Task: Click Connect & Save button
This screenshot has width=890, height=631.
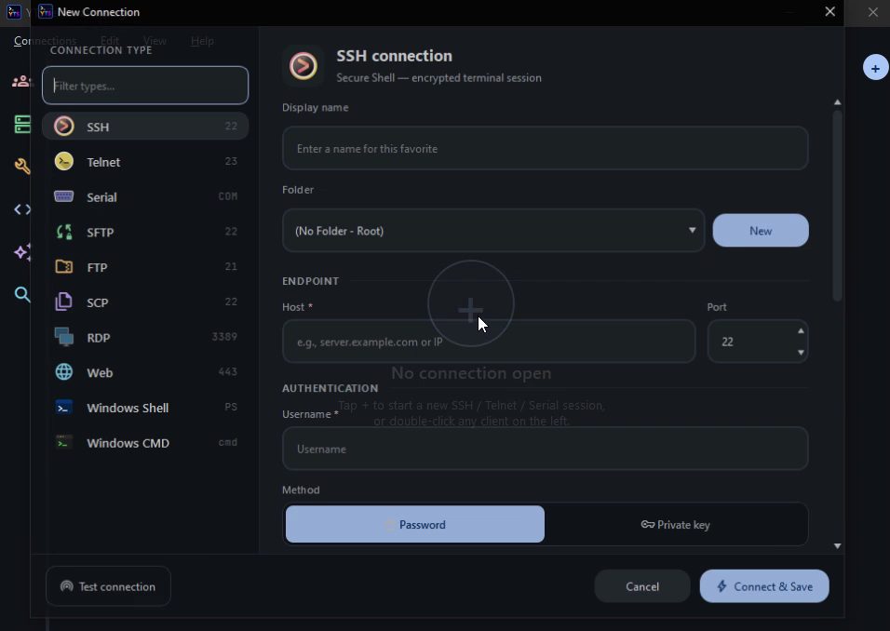Action: pos(764,586)
